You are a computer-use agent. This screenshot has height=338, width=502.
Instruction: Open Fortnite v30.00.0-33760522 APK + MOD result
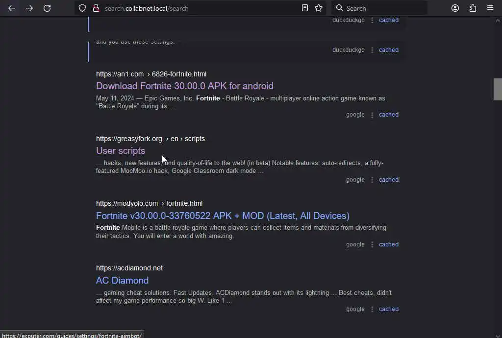[x=223, y=216]
